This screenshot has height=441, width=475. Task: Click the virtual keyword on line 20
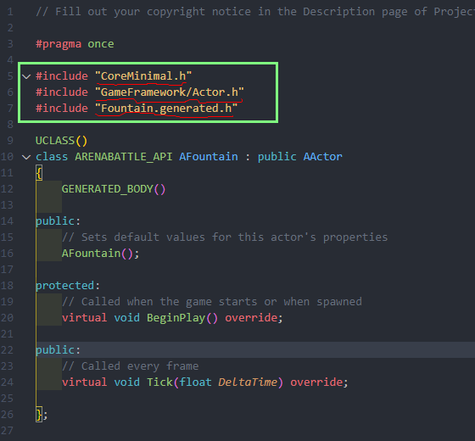coord(85,318)
